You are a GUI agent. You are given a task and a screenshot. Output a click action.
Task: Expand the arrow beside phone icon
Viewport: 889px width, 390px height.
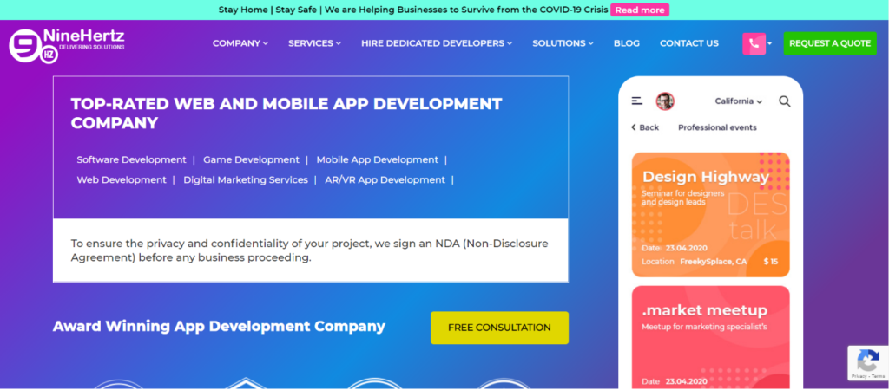[x=770, y=44]
